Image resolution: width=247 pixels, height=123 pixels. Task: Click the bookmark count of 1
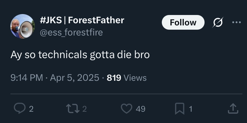(191, 109)
